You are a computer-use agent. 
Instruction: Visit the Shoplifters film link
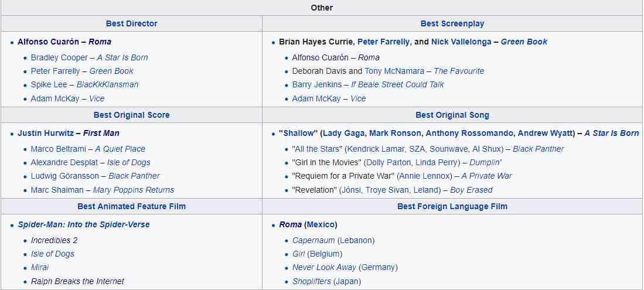click(x=312, y=281)
